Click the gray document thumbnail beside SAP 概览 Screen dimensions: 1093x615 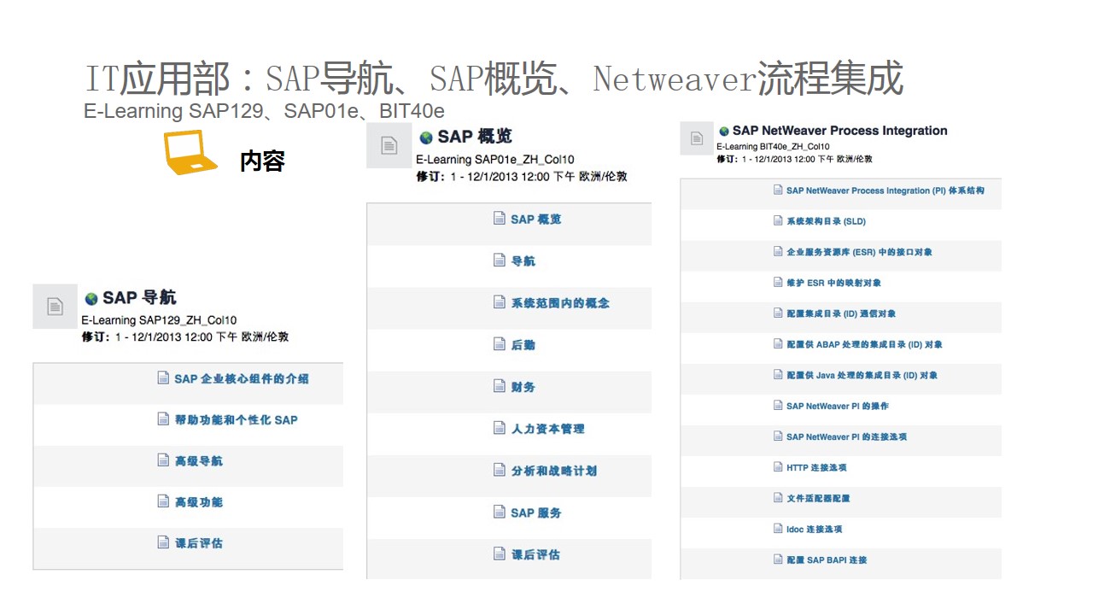[x=389, y=145]
